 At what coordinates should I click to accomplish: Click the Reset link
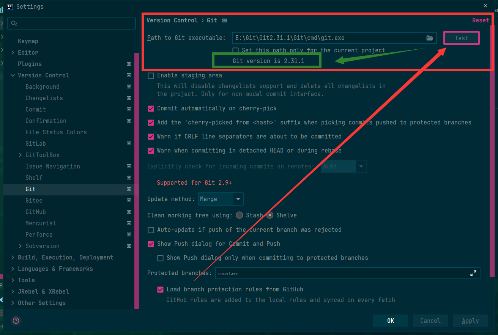click(x=481, y=20)
